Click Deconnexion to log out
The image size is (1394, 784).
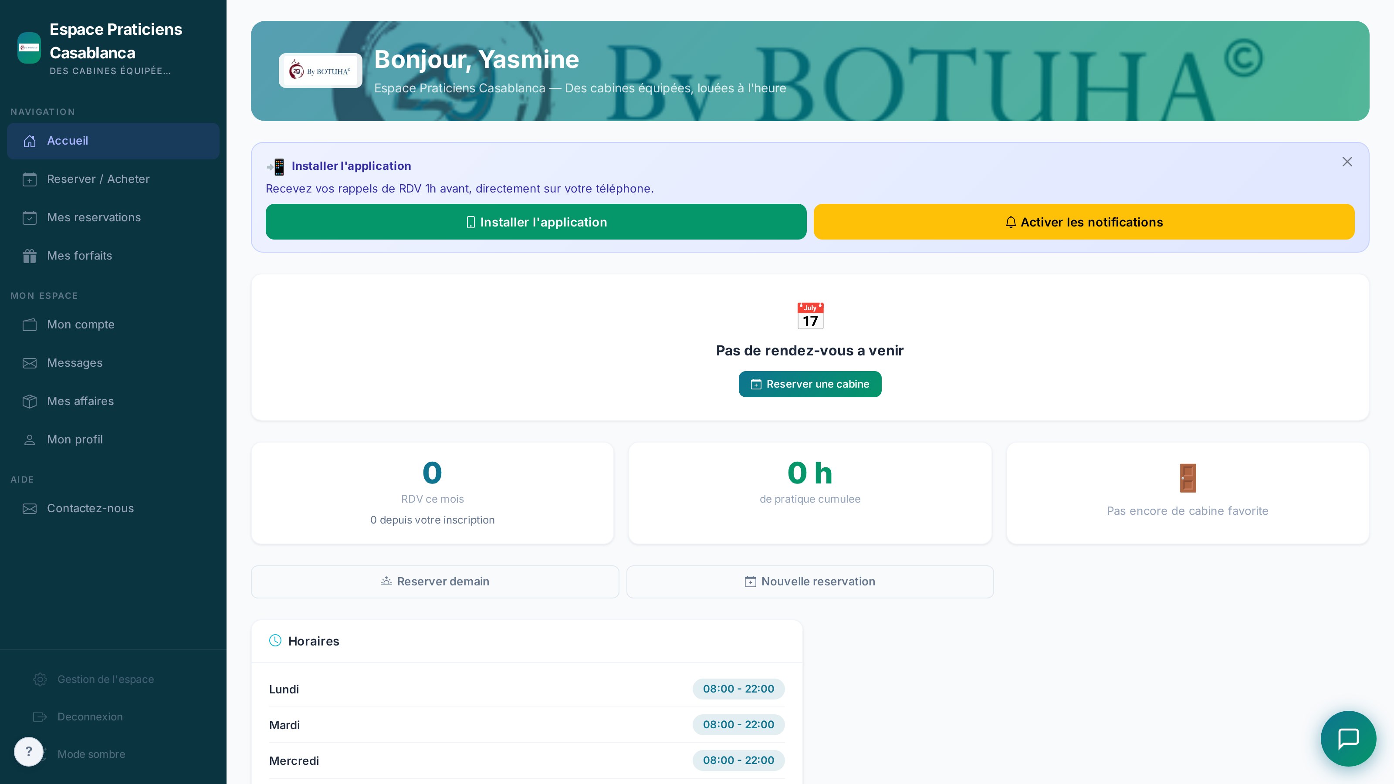[90, 717]
